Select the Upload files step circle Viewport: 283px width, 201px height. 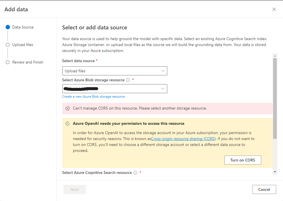click(8, 45)
